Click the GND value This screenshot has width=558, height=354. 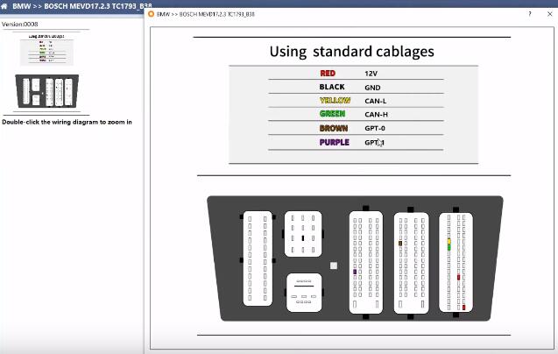(x=372, y=88)
